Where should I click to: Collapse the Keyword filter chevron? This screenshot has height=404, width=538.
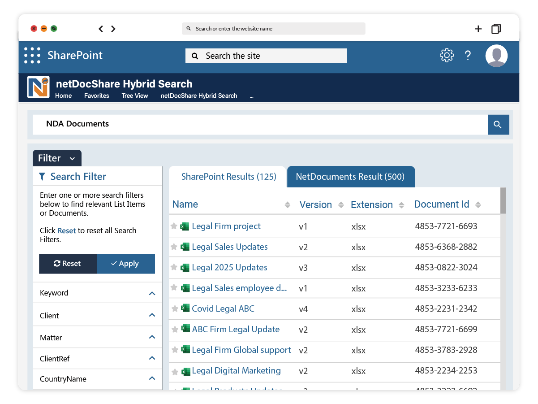click(x=152, y=293)
